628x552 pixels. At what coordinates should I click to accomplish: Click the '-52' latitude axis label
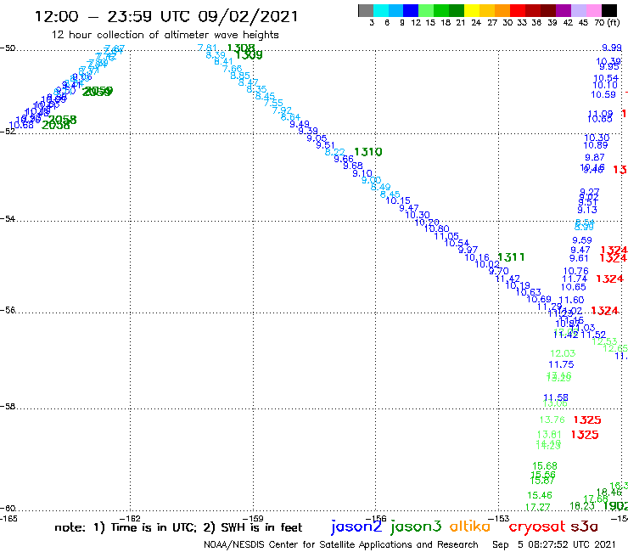[x=8, y=131]
